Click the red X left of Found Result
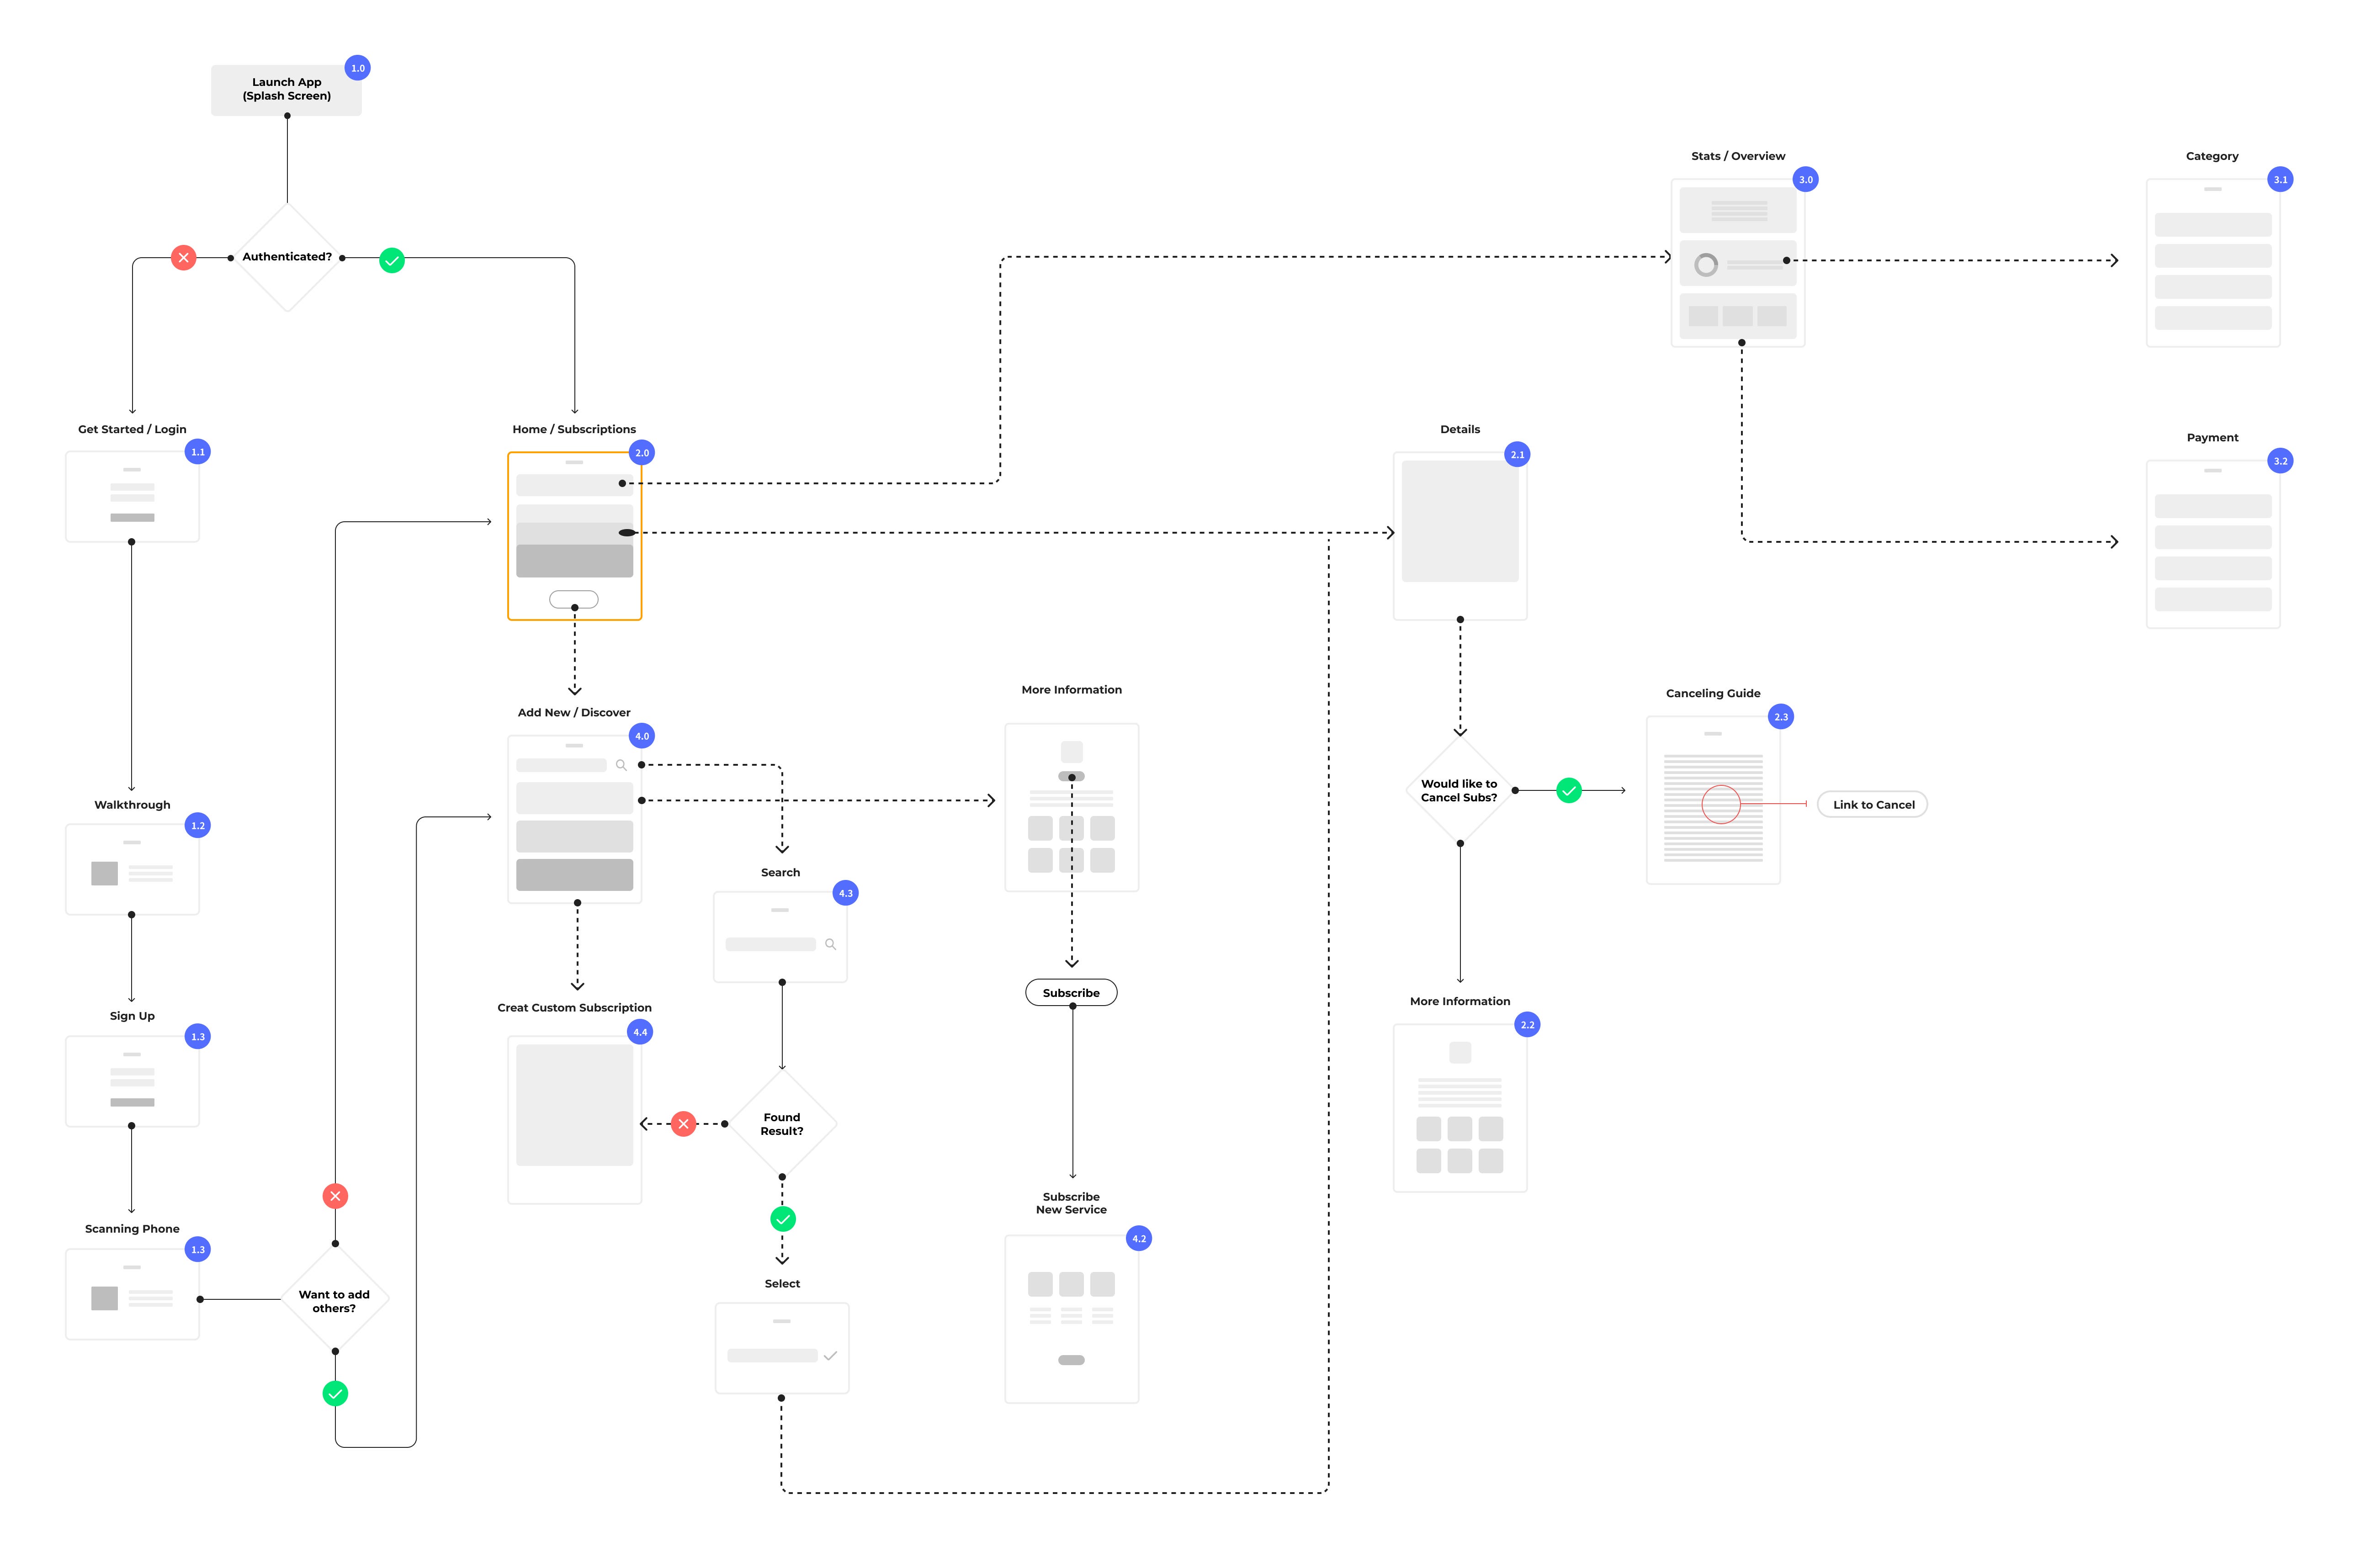Screen dimensions: 2367x1568 coord(683,1124)
